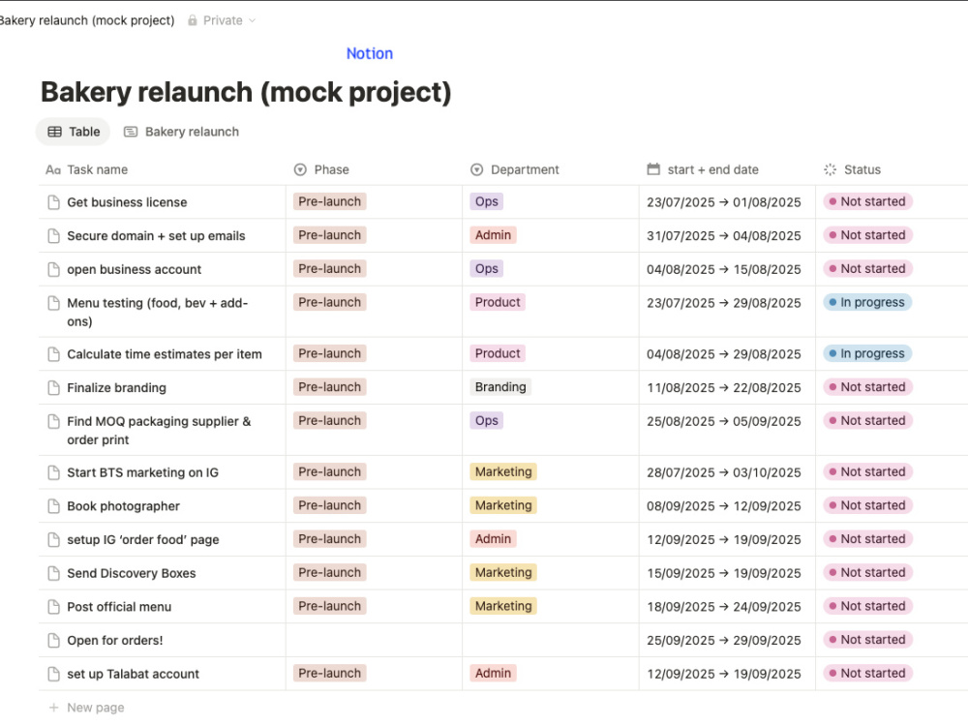The image size is (968, 726).
Task: Click the table icon in the Table tab
Action: [x=55, y=132]
